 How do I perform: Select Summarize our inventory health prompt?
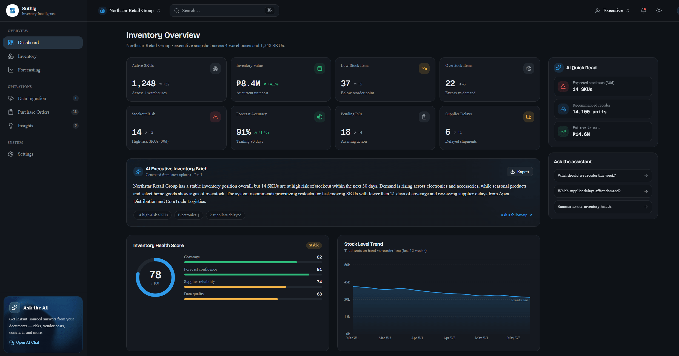click(603, 207)
